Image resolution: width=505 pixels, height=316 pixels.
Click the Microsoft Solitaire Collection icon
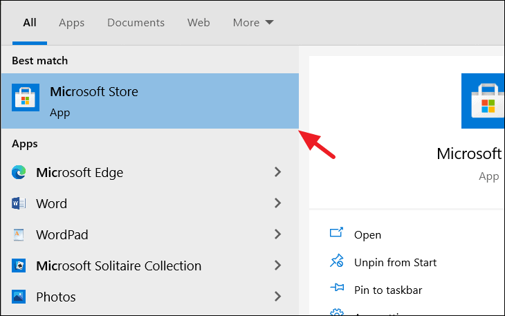[x=19, y=266]
